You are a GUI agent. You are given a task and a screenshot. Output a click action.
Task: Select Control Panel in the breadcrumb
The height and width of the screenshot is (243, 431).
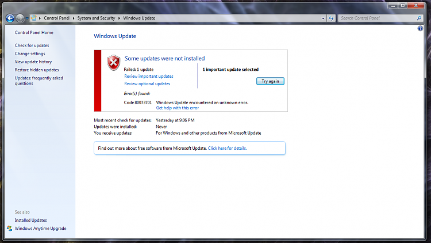pyautogui.click(x=57, y=18)
